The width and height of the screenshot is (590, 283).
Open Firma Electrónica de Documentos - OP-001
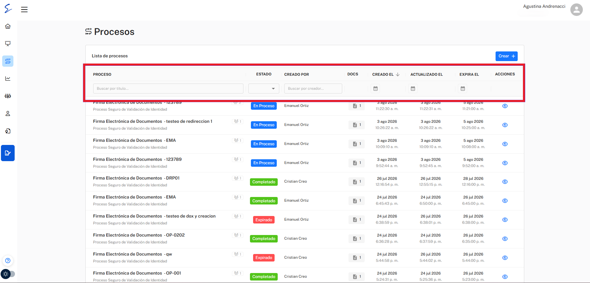tap(137, 273)
